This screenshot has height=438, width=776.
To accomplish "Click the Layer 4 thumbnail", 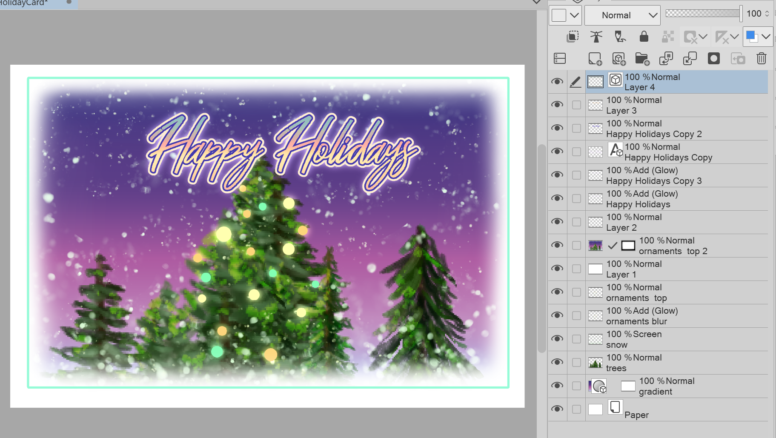I will tap(596, 82).
